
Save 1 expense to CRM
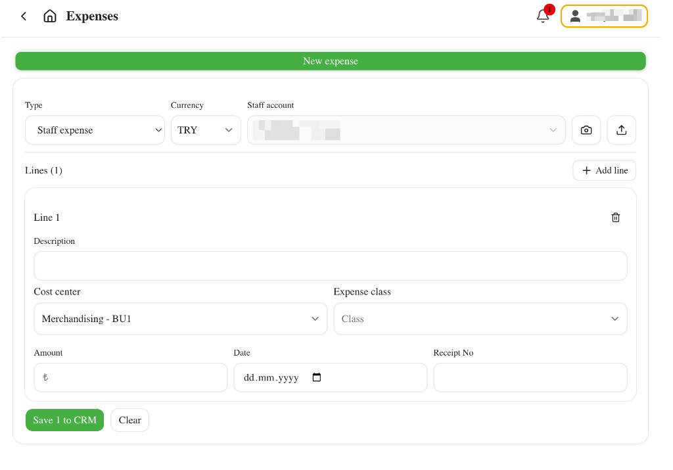pos(65,420)
